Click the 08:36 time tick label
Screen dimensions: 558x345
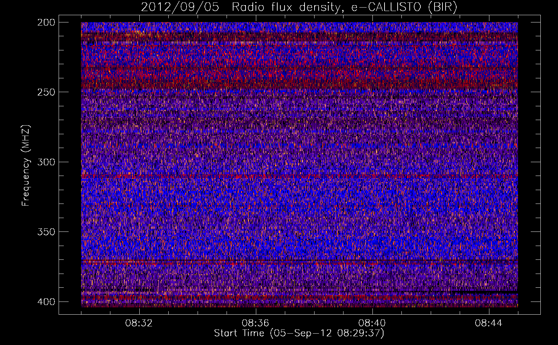pos(256,323)
